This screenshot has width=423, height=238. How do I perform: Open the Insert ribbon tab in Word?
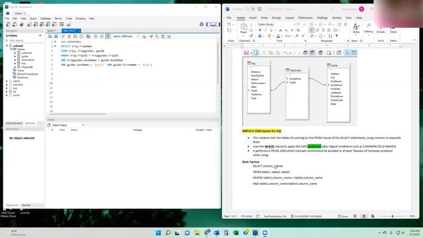point(252,18)
